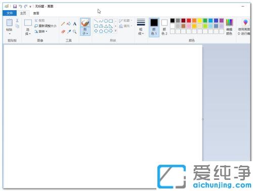Open the Select dropdown arrow
This screenshot has height=191, width=253.
pyautogui.click(x=30, y=34)
